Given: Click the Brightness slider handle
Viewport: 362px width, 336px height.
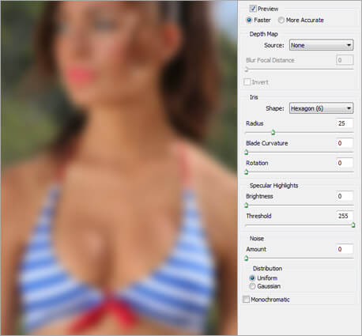Looking at the screenshot, I should coord(247,205).
